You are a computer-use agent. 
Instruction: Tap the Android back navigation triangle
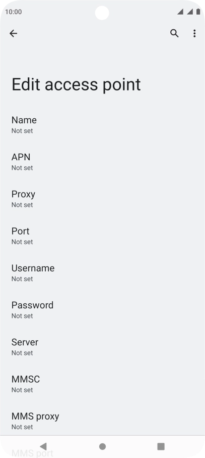pyautogui.click(x=43, y=446)
